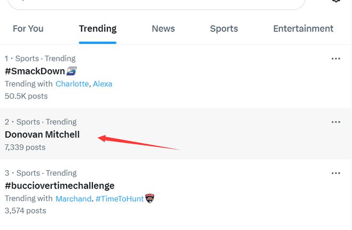Switch to the For You tab
The image size is (352, 230).
tap(28, 29)
